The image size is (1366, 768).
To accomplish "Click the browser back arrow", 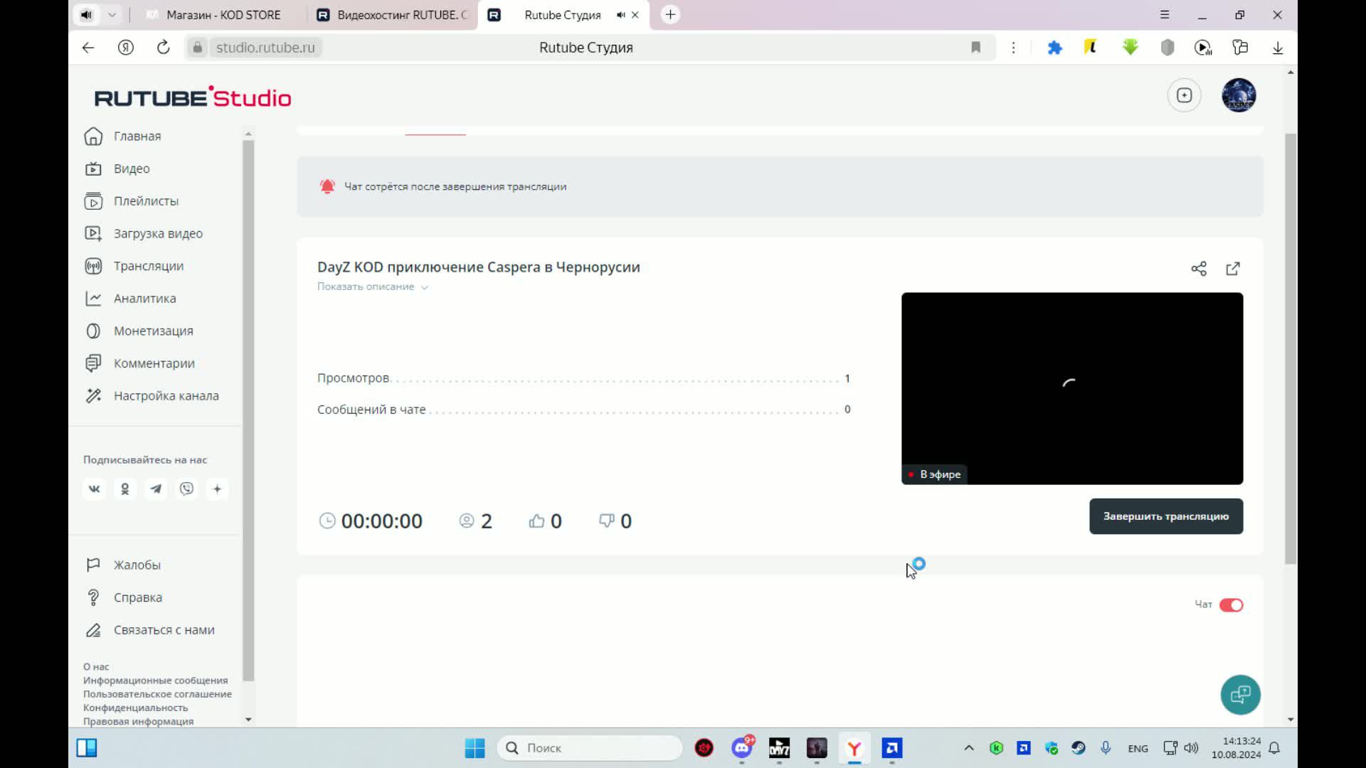I will (x=88, y=48).
